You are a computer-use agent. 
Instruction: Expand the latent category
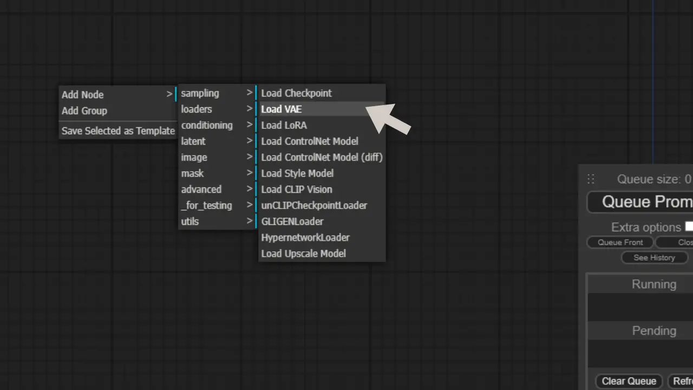[217, 141]
